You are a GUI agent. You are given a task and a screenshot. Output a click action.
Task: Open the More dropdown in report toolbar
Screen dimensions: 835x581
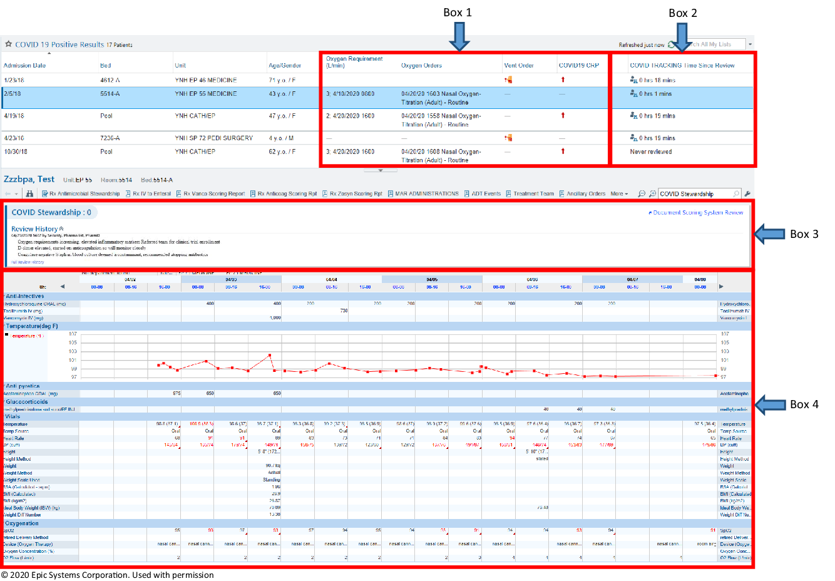[618, 194]
